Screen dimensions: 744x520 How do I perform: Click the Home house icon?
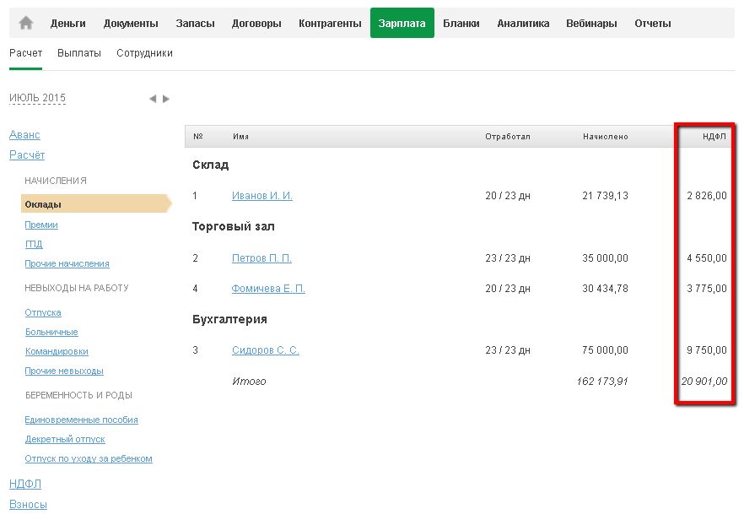[25, 24]
